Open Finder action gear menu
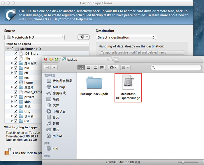The image size is (204, 165). tap(113, 67)
